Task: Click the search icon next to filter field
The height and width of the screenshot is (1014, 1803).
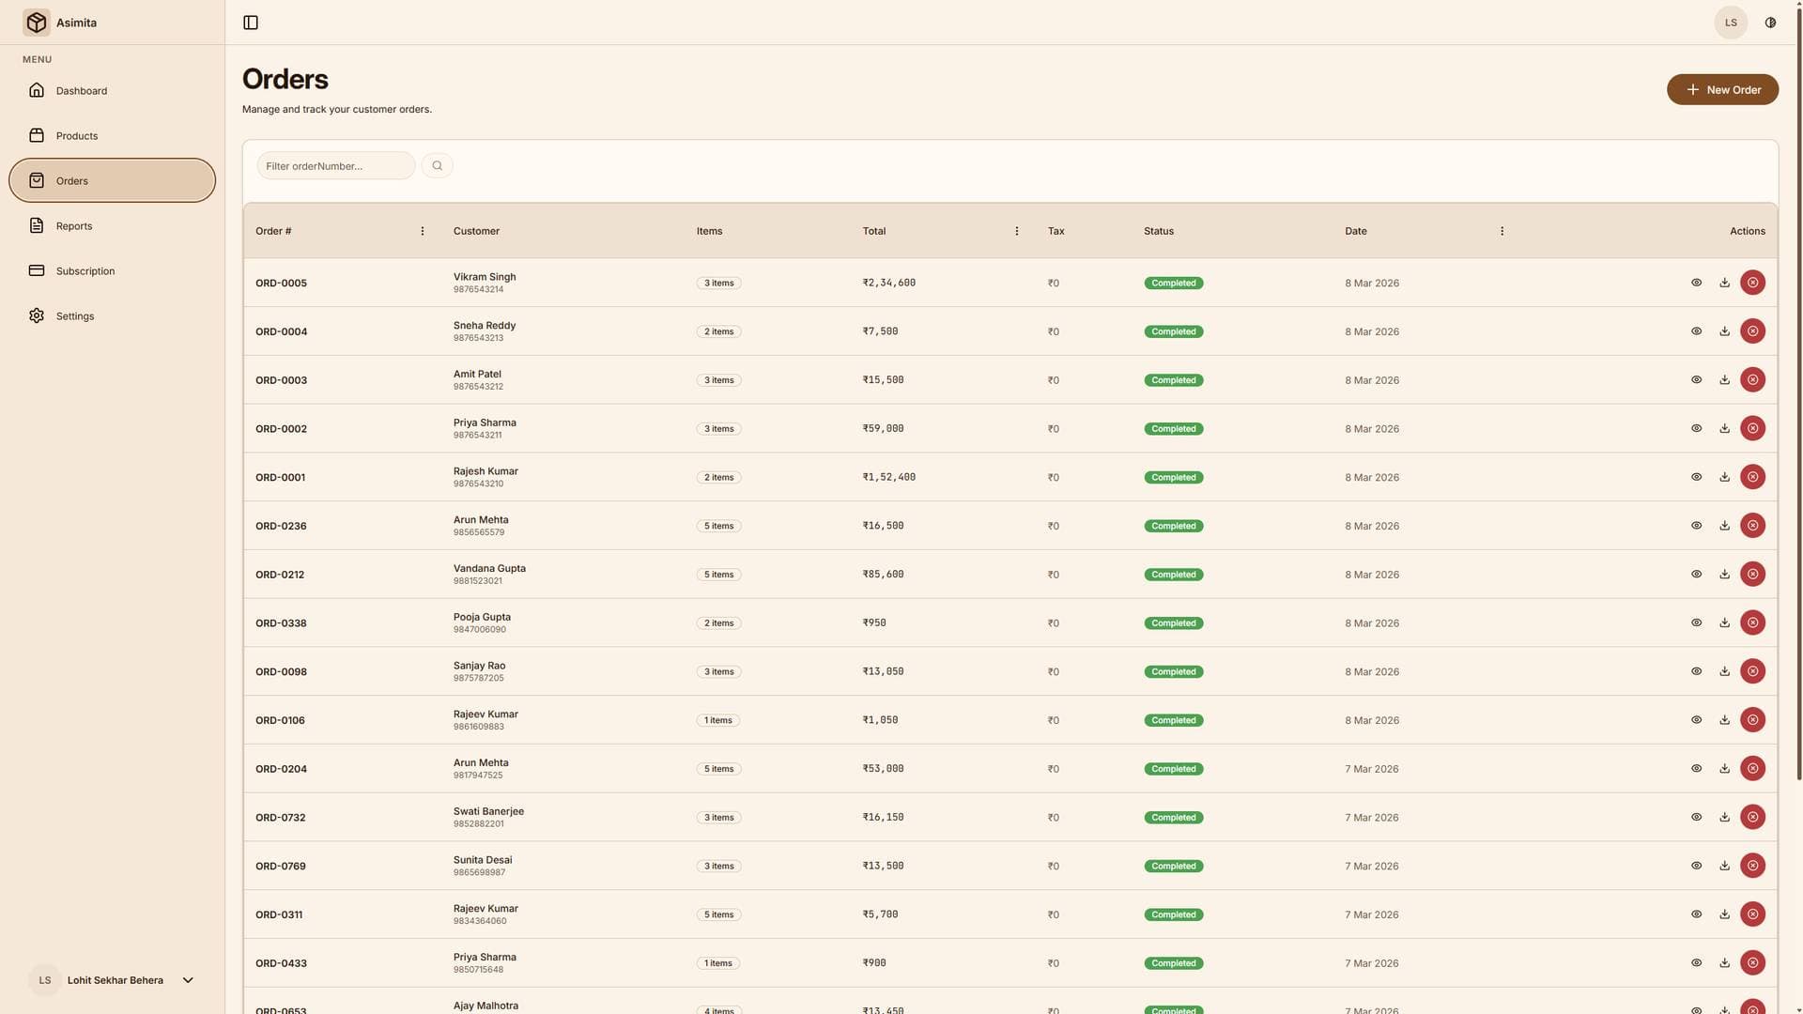Action: tap(437, 165)
